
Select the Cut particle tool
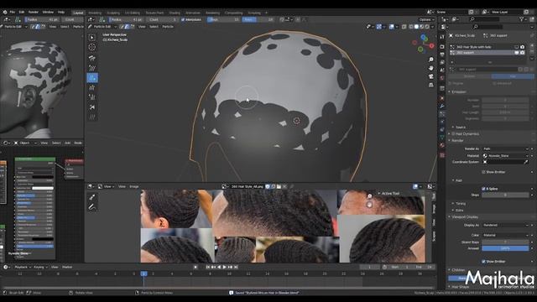coord(92,107)
